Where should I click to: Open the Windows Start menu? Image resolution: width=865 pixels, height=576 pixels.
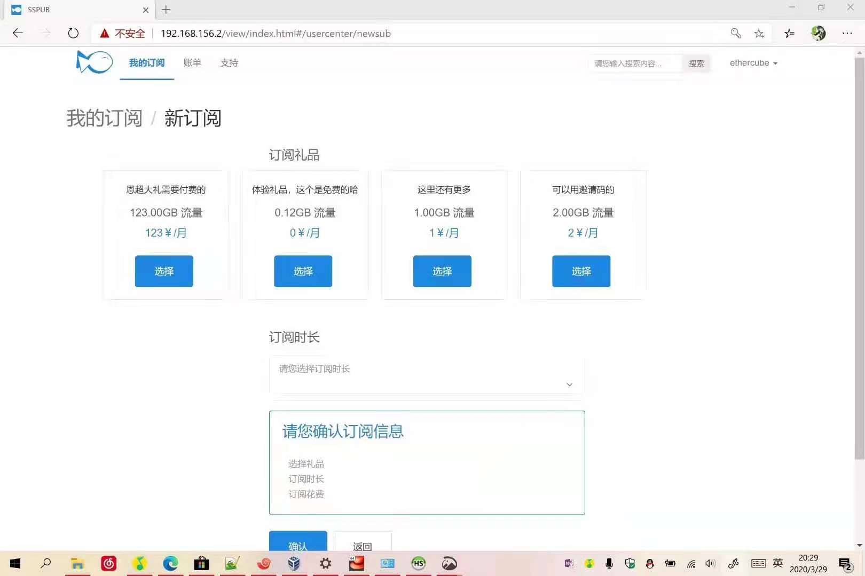pyautogui.click(x=15, y=563)
